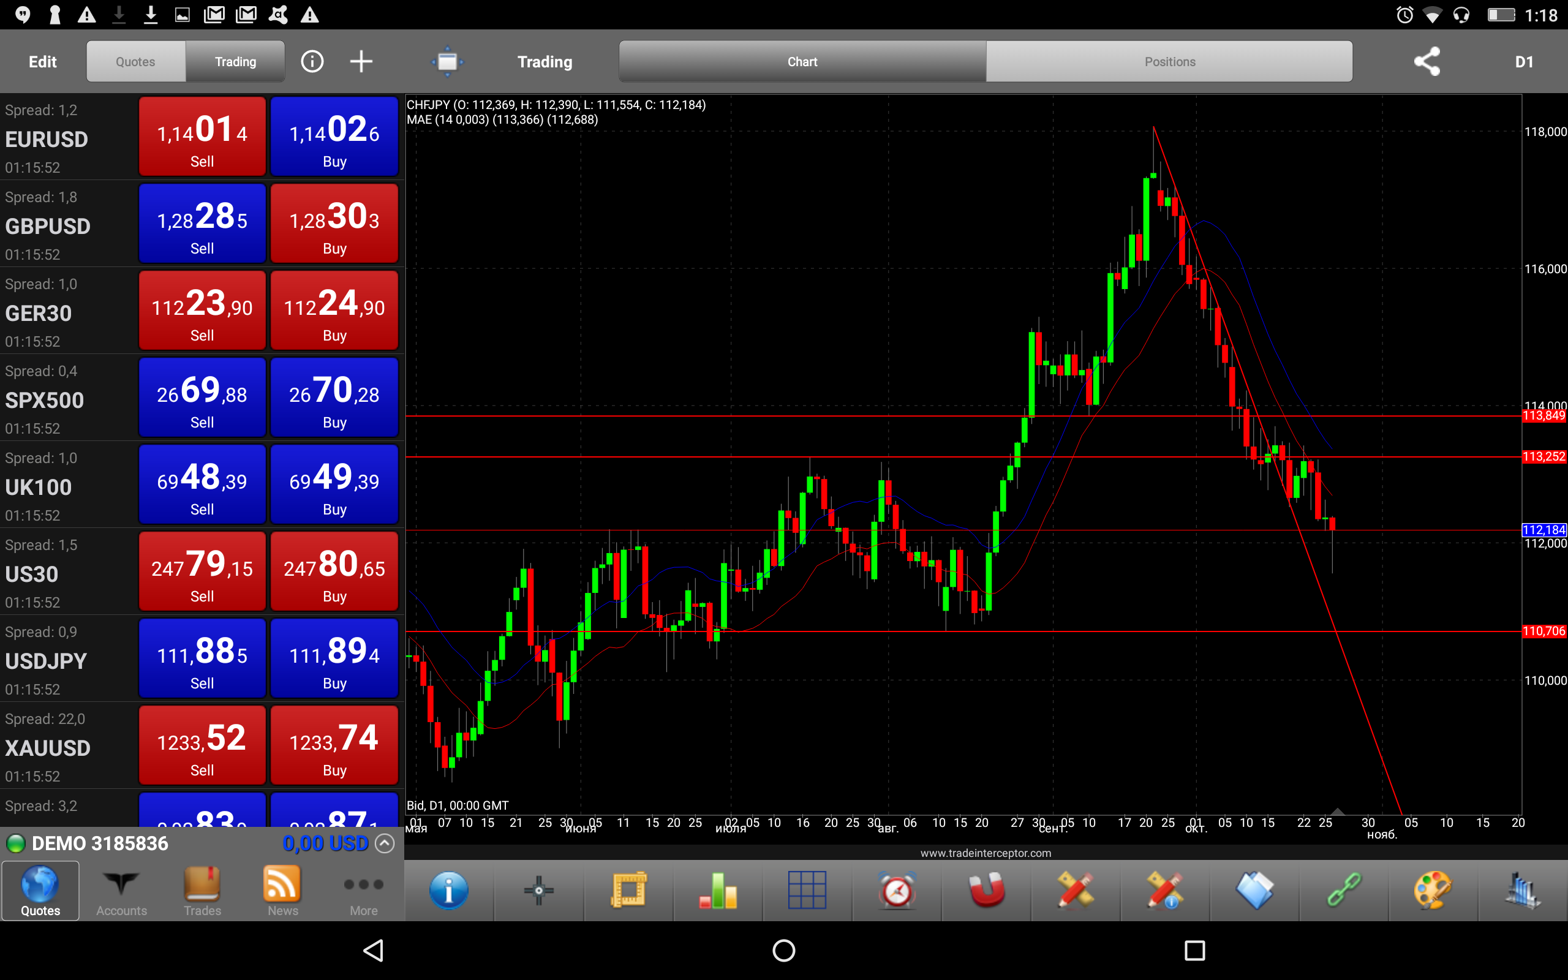Image resolution: width=1568 pixels, height=980 pixels.
Task: Click the window move/fullscreen icon
Action: click(x=448, y=62)
